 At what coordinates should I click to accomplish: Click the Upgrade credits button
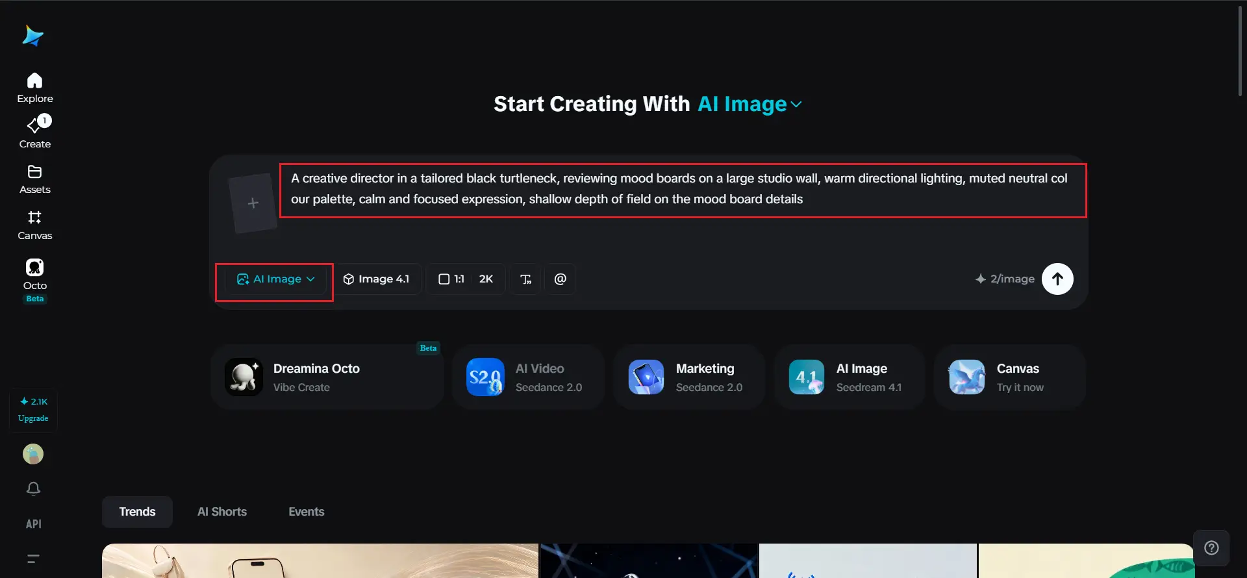click(33, 410)
